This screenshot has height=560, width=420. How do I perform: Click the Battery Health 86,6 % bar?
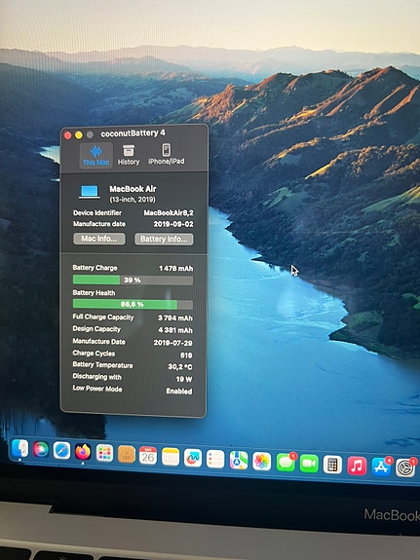coord(133,304)
